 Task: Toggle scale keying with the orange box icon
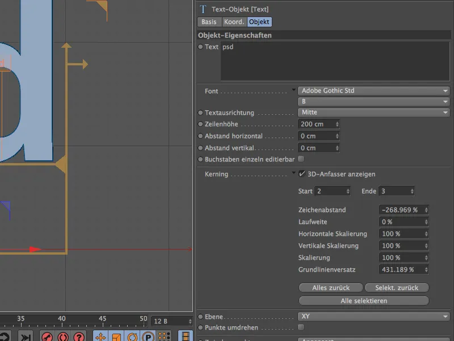click(116, 336)
